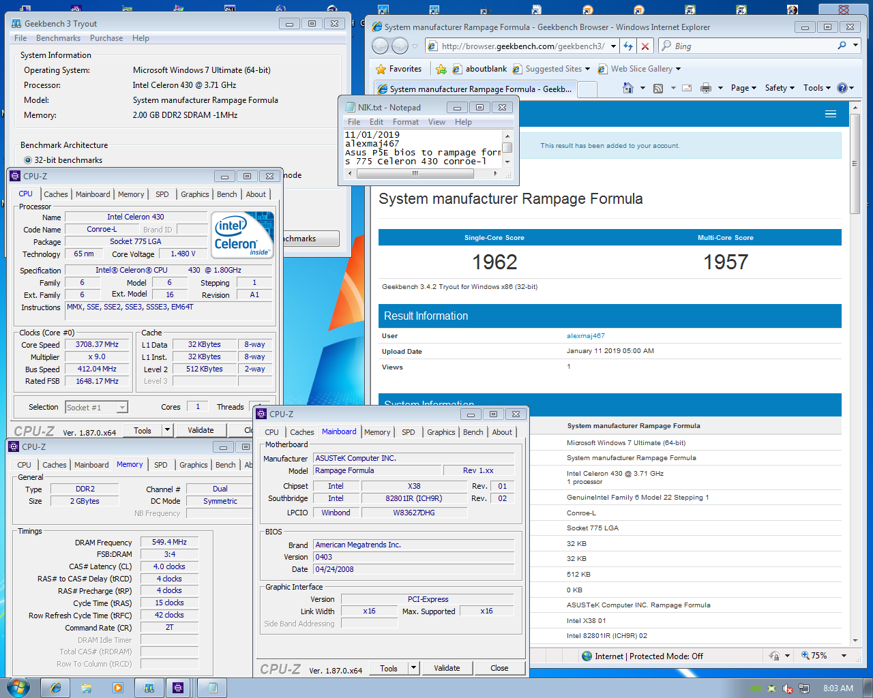Click the alexmaj467 user link
This screenshot has height=698, width=873.
[585, 335]
